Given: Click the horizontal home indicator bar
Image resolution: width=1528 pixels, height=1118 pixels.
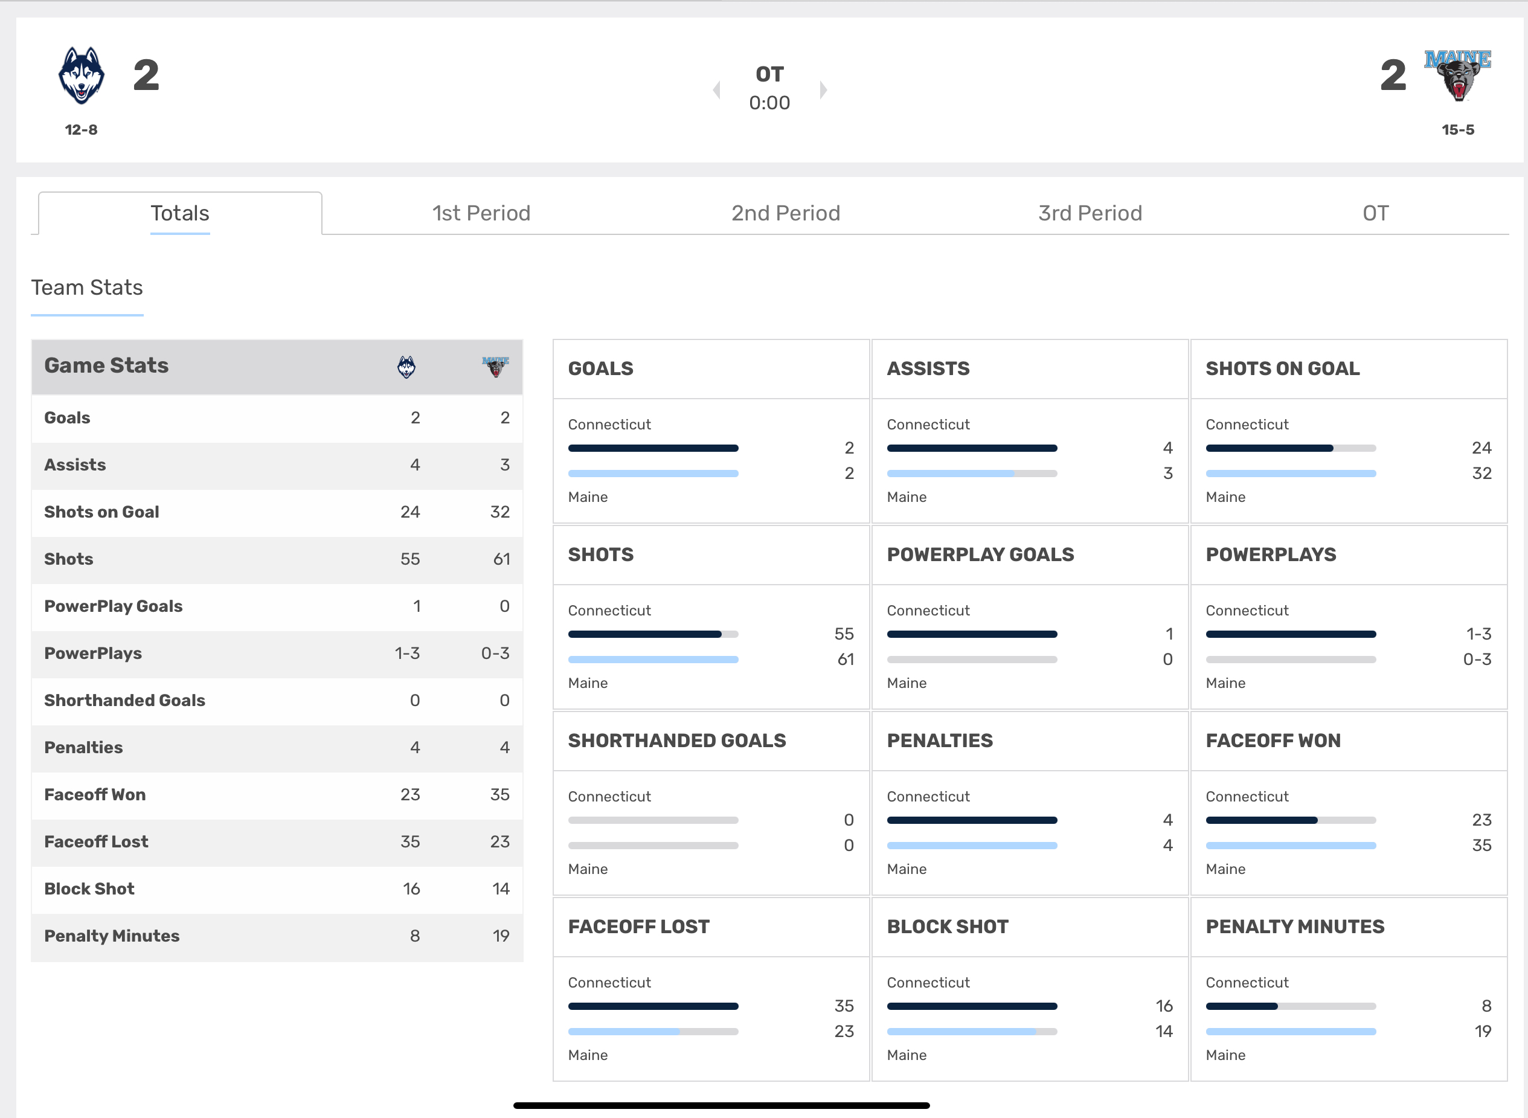Looking at the screenshot, I should point(721,1105).
